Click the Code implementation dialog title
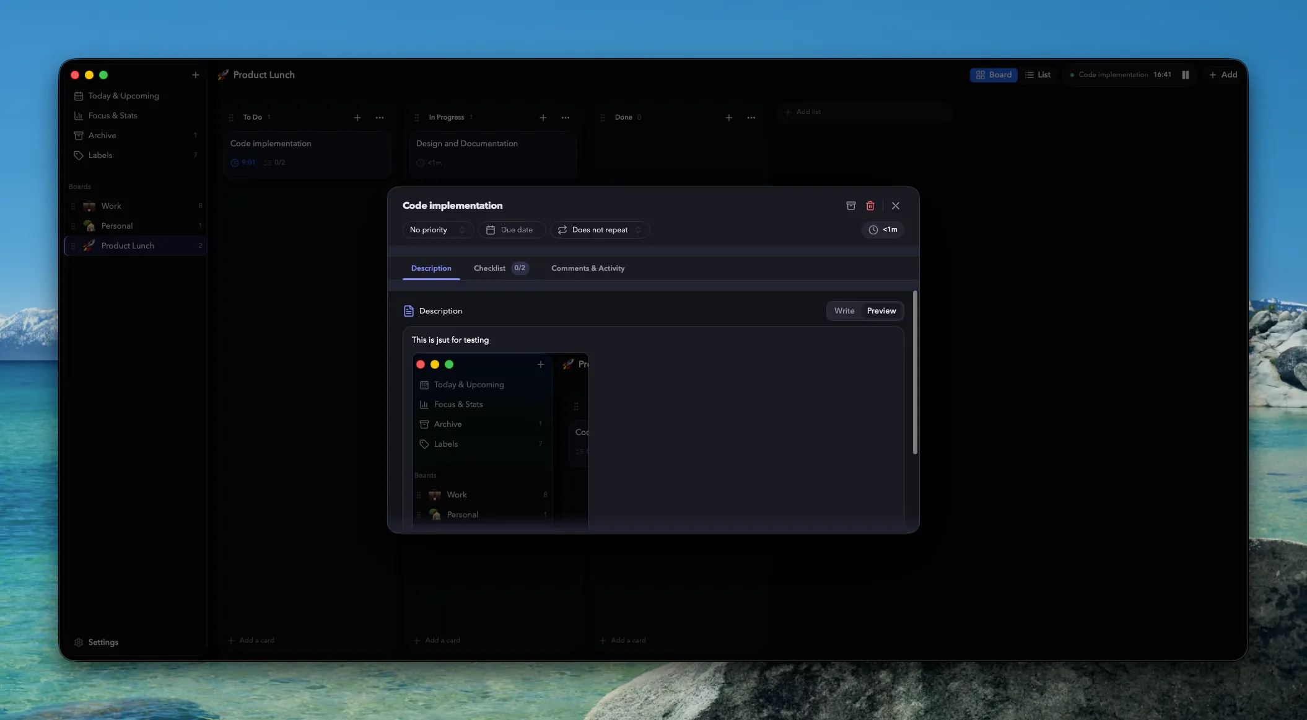This screenshot has height=720, width=1307. (x=452, y=206)
